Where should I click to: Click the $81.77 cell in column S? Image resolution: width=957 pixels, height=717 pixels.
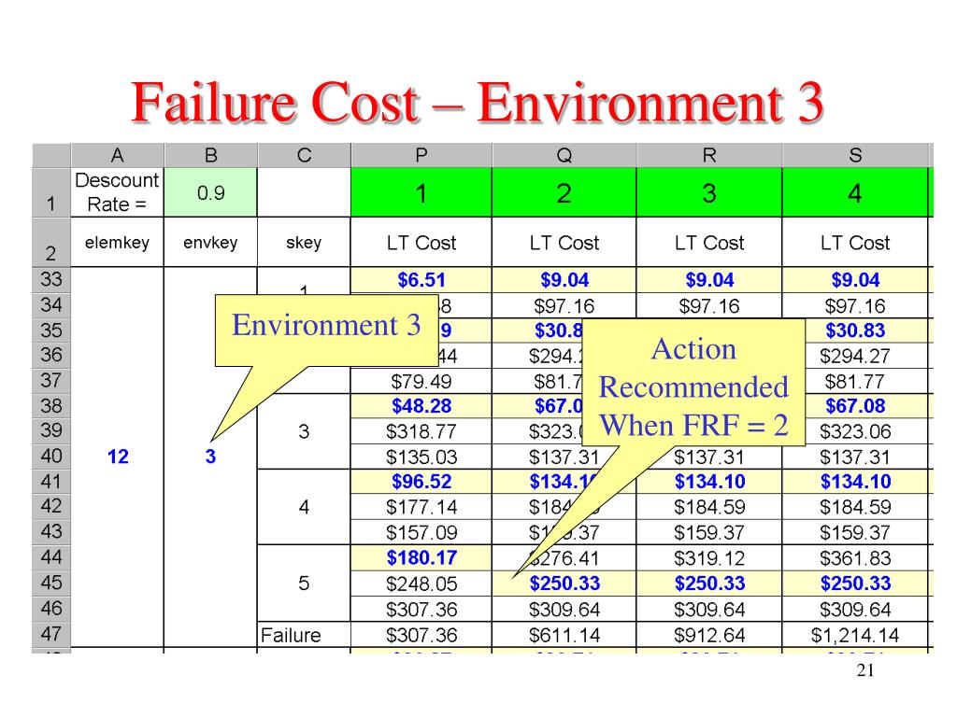855,381
